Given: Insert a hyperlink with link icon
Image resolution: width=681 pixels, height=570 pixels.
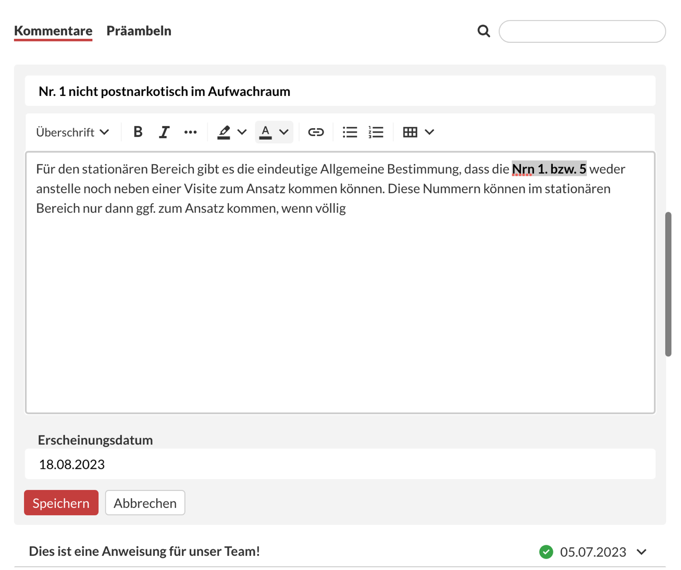Looking at the screenshot, I should 316,132.
